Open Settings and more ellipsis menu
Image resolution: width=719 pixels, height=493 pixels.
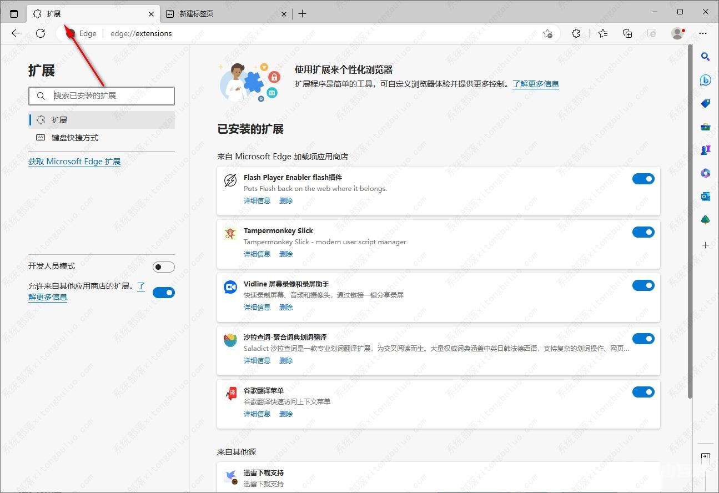pyautogui.click(x=703, y=33)
